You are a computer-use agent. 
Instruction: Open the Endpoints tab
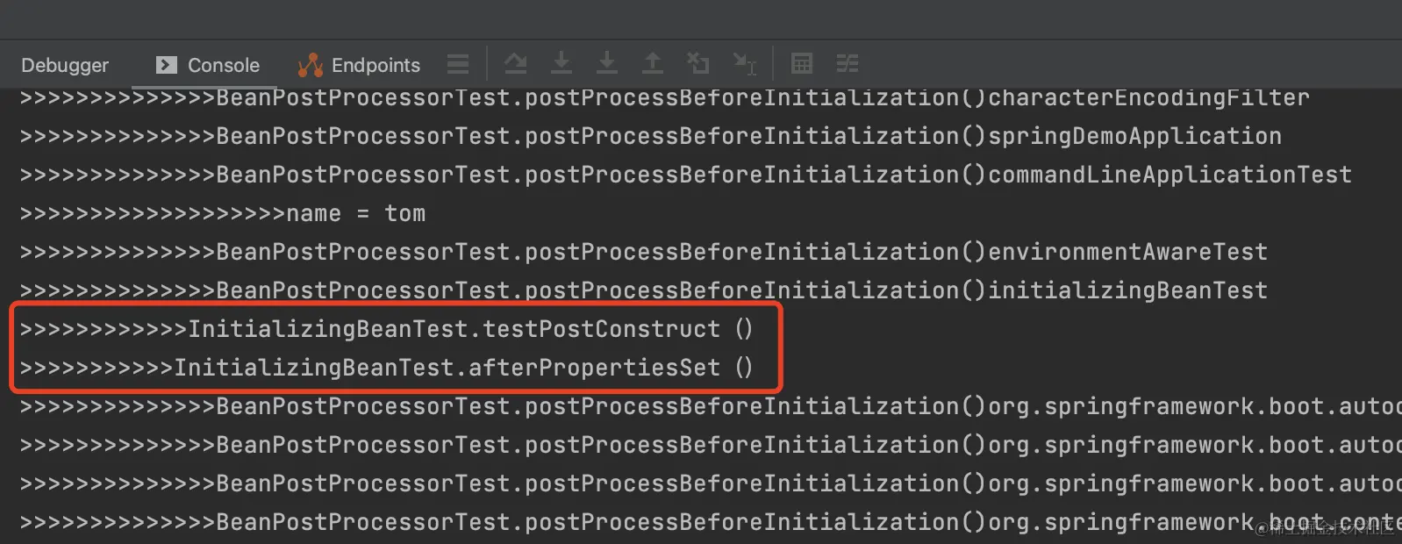[359, 65]
